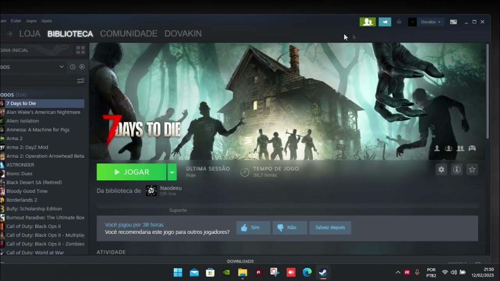500x281 pixels.
Task: Select Arma 2: DayZ Mod
Action: tap(42, 147)
